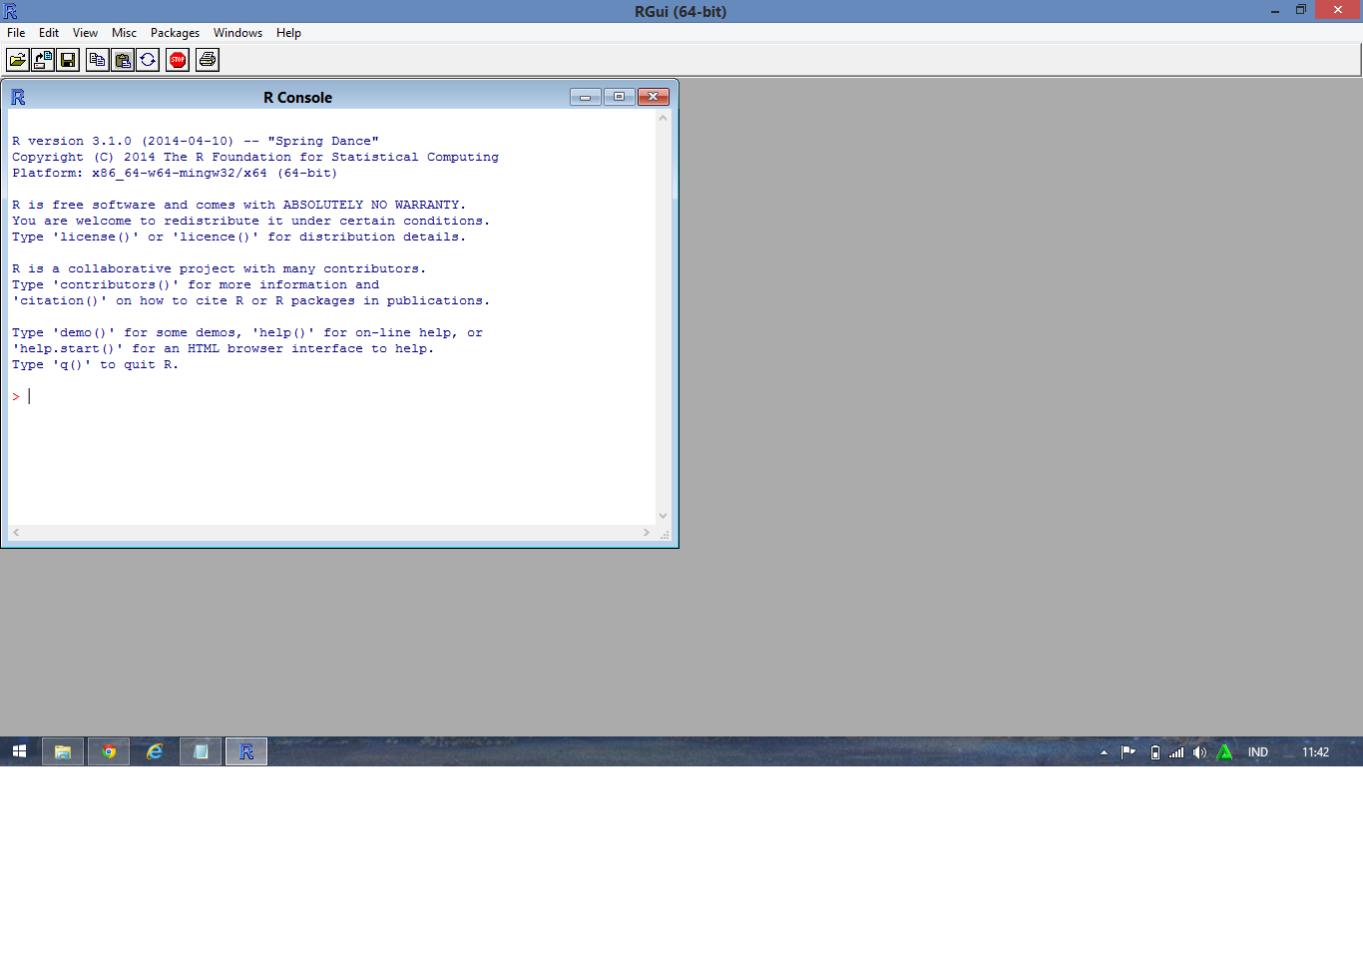
Task: Print using the printer toolbar icon
Action: (x=208, y=60)
